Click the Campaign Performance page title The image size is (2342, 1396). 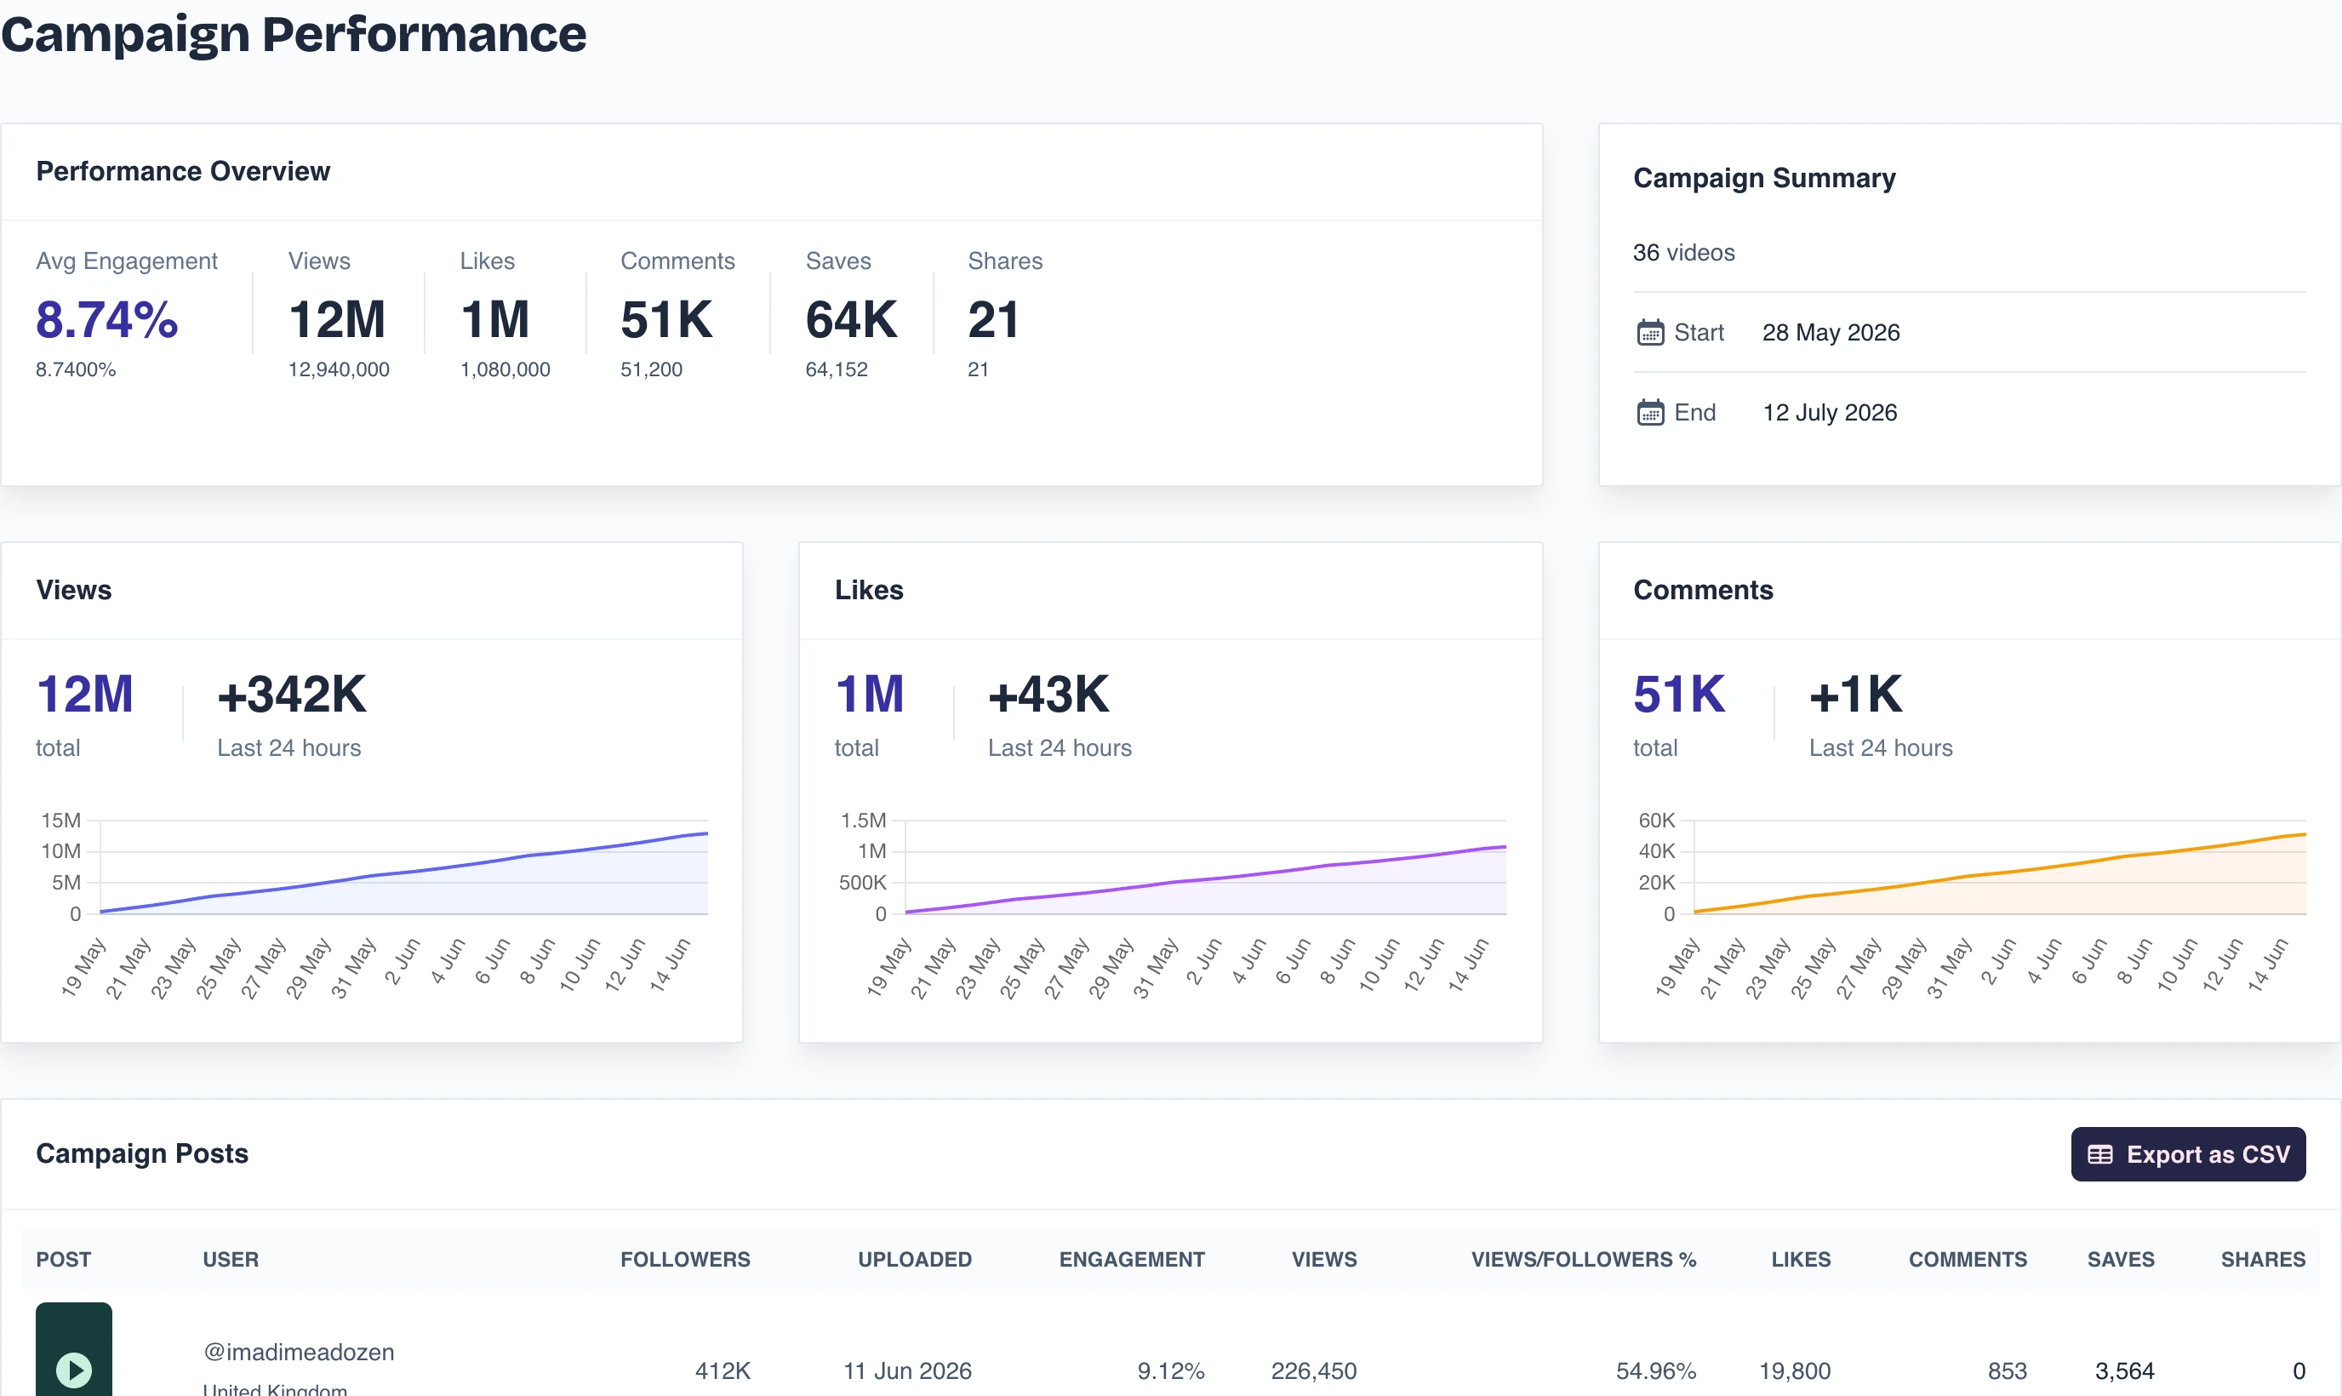click(x=294, y=34)
